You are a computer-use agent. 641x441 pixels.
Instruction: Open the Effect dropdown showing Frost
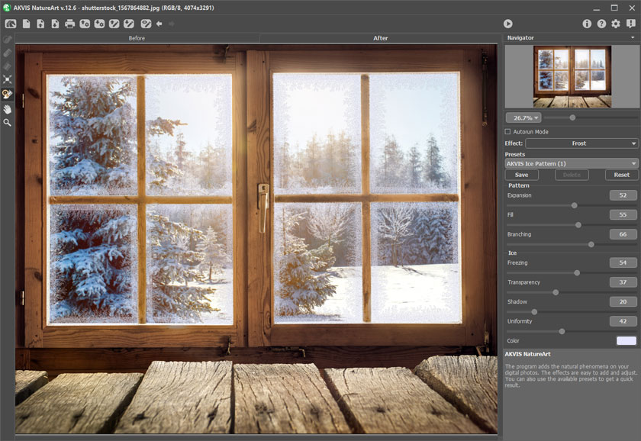[581, 143]
